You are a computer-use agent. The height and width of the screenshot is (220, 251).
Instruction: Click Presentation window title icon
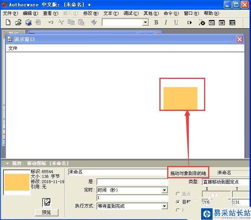pos(10,39)
